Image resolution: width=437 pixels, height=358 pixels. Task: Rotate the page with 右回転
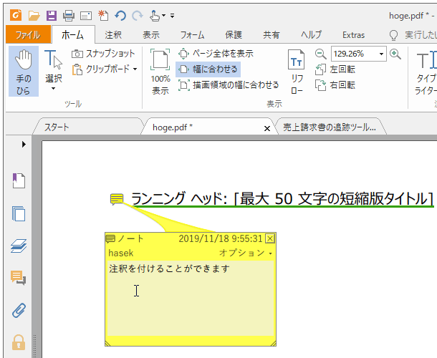point(335,85)
